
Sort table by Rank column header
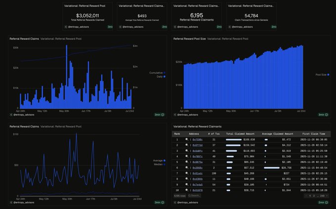click(x=177, y=134)
